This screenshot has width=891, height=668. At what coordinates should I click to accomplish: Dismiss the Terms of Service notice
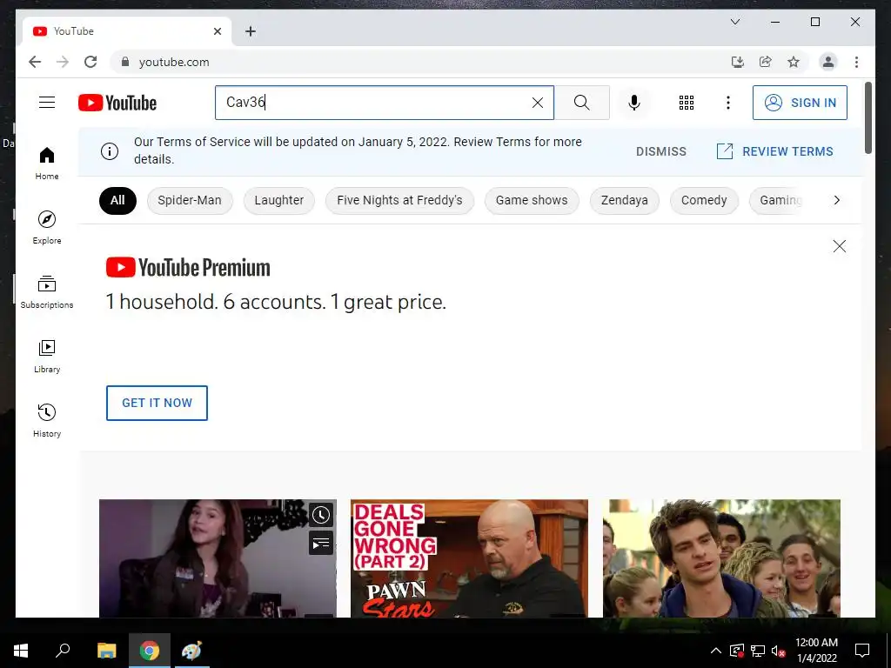tap(661, 151)
